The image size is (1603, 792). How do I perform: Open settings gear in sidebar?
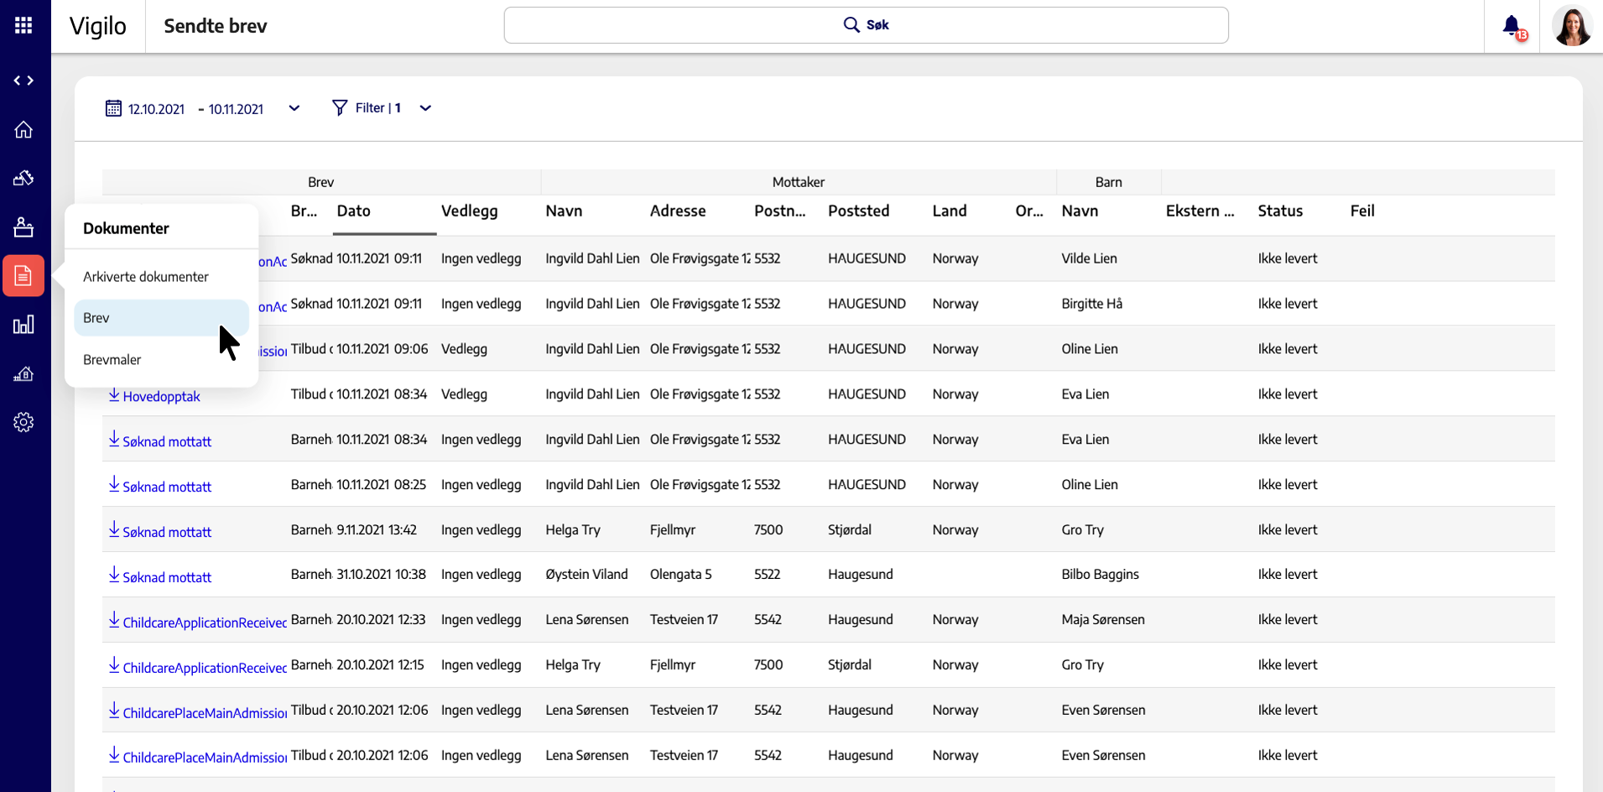[x=23, y=422]
